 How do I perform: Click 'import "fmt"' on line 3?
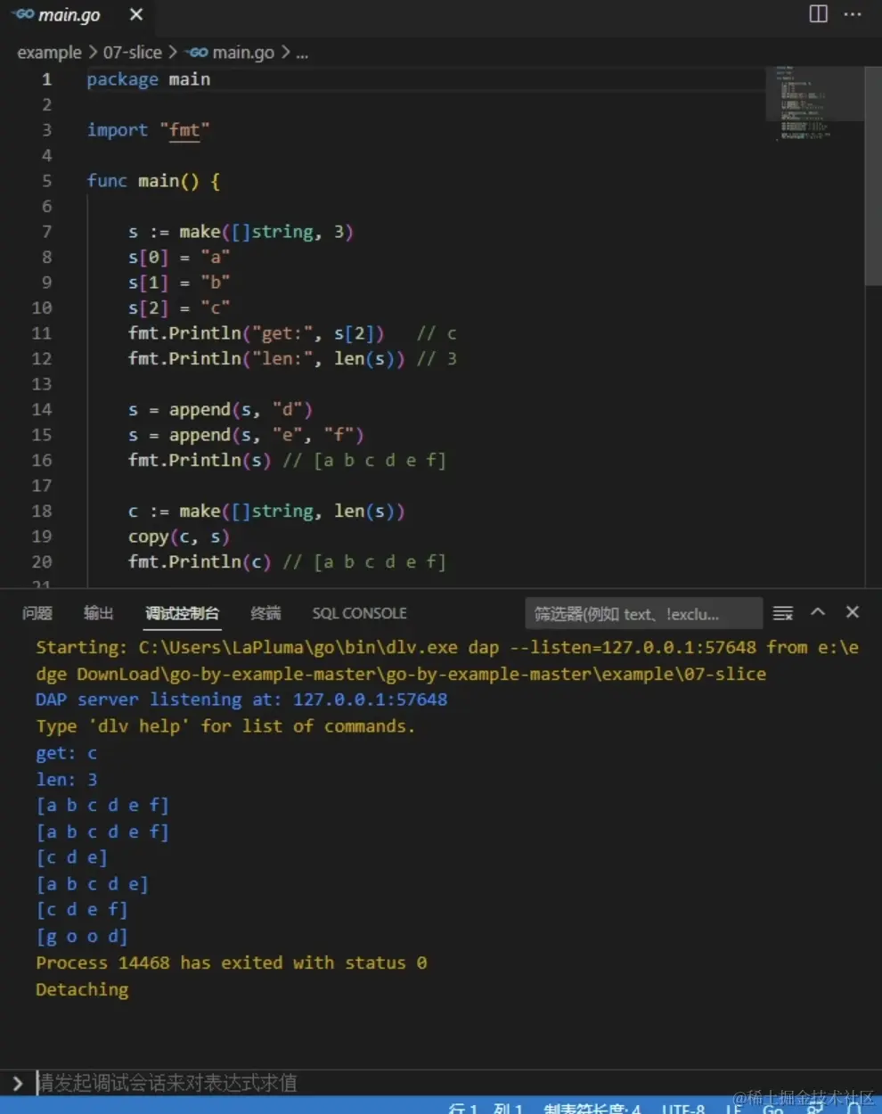[x=148, y=130]
